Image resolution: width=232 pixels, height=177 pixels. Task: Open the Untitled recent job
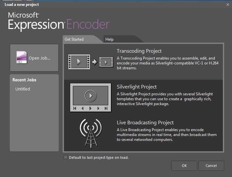pos(23,89)
